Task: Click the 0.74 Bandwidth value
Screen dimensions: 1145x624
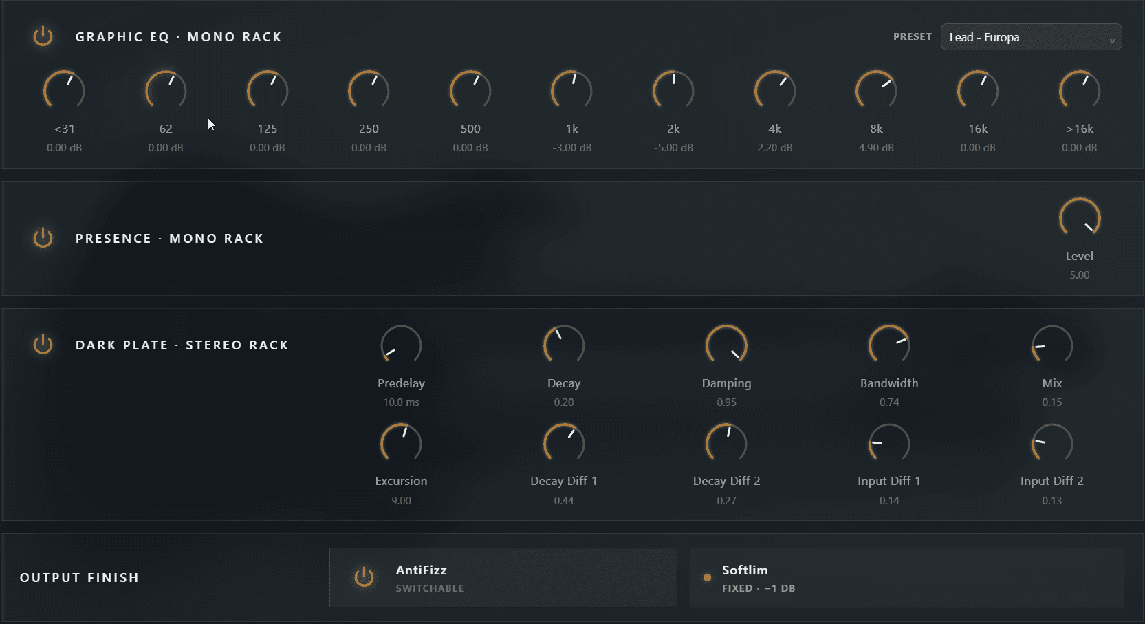Action: coord(889,402)
